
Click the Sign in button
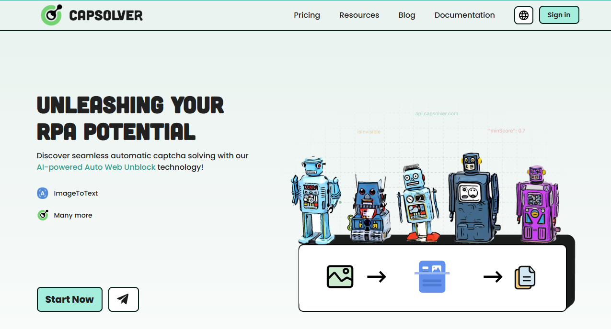[x=559, y=15]
